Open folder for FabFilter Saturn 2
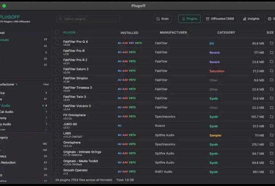 point(271,71)
